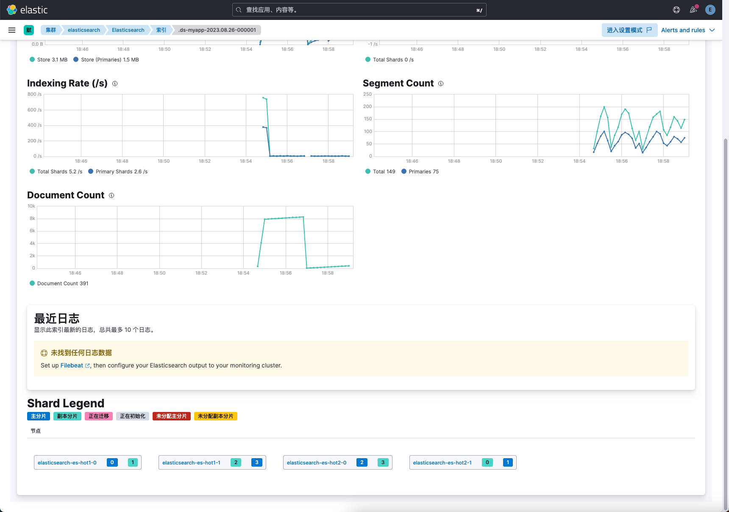Open node elasticsearch-es-hot2-1
This screenshot has height=512, width=729.
pos(442,463)
